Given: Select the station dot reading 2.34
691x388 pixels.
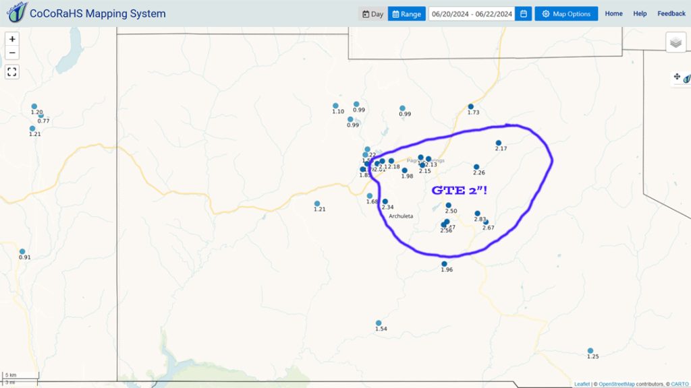Looking at the screenshot, I should (385, 201).
